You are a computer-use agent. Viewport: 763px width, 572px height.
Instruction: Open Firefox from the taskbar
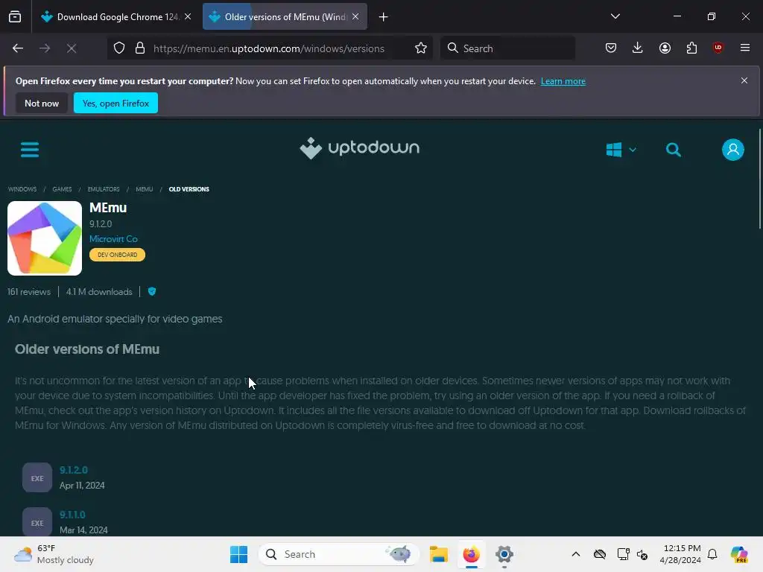pyautogui.click(x=471, y=554)
